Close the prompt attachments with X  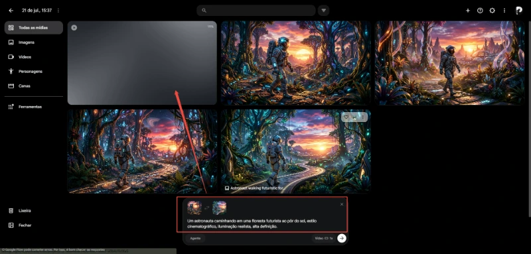[342, 204]
